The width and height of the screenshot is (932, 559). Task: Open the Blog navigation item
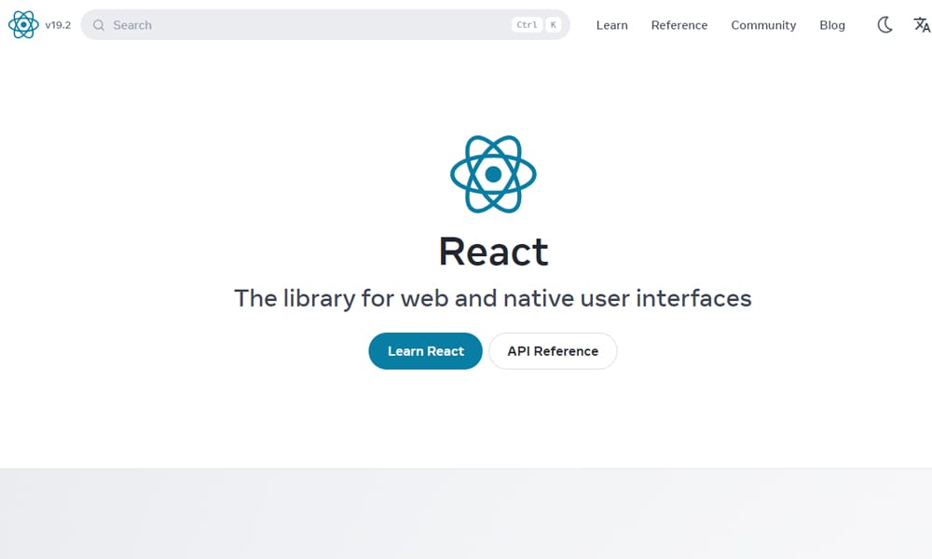point(832,25)
